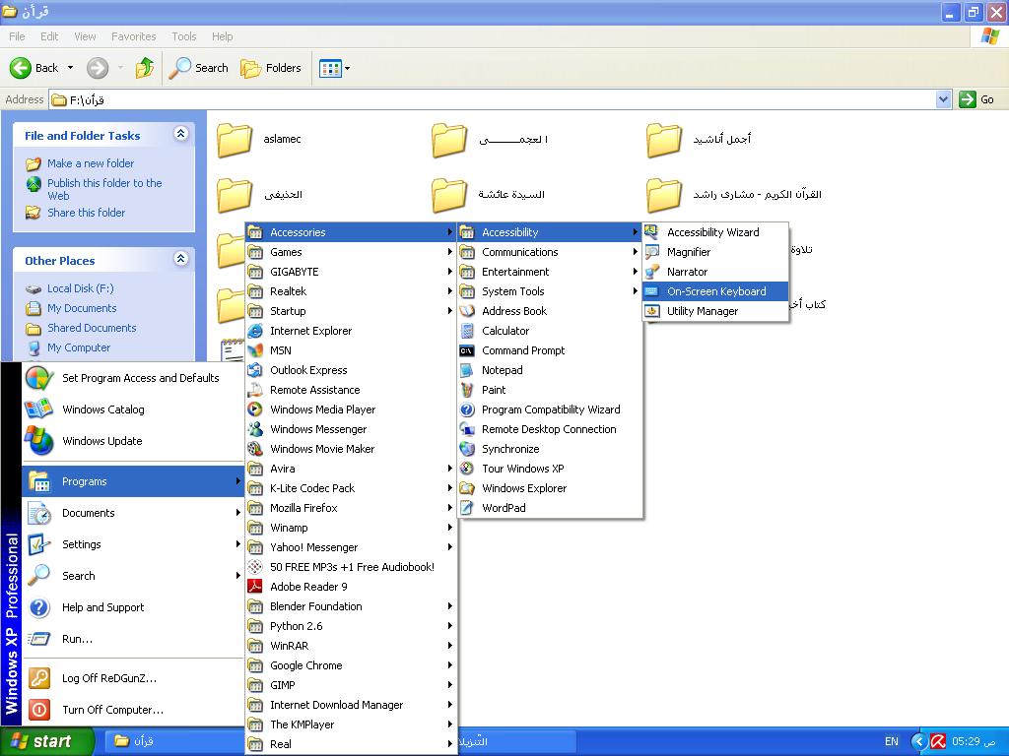Click the Views icon in the toolbar
1009x756 pixels.
(x=330, y=68)
